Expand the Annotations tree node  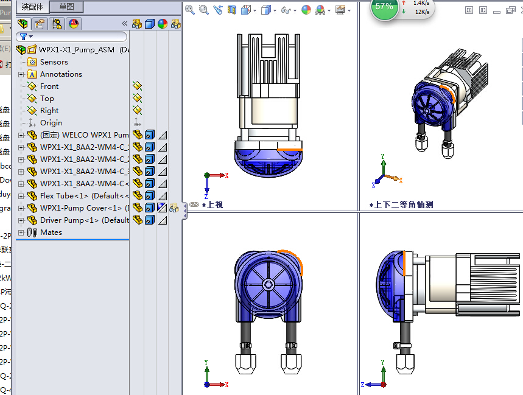tap(21, 74)
